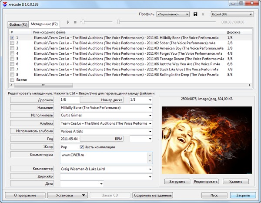Screen dimensions: 261x203
Task: Click the save profile floppy disk icon
Action: tap(195, 14)
